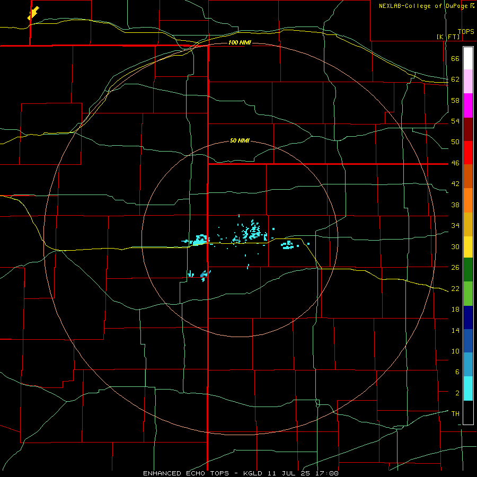Screen dimensions: 477x477
Task: Select the black TH threshold segment
Action: pyautogui.click(x=468, y=412)
